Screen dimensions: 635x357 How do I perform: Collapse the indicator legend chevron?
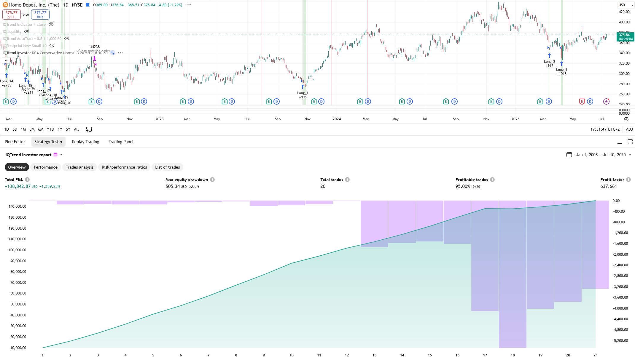[6, 60]
